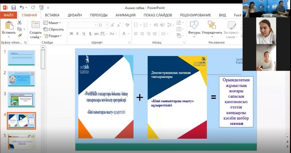This screenshot has width=291, height=153.
Task: Select the Format Painter brush icon
Action: point(20,36)
